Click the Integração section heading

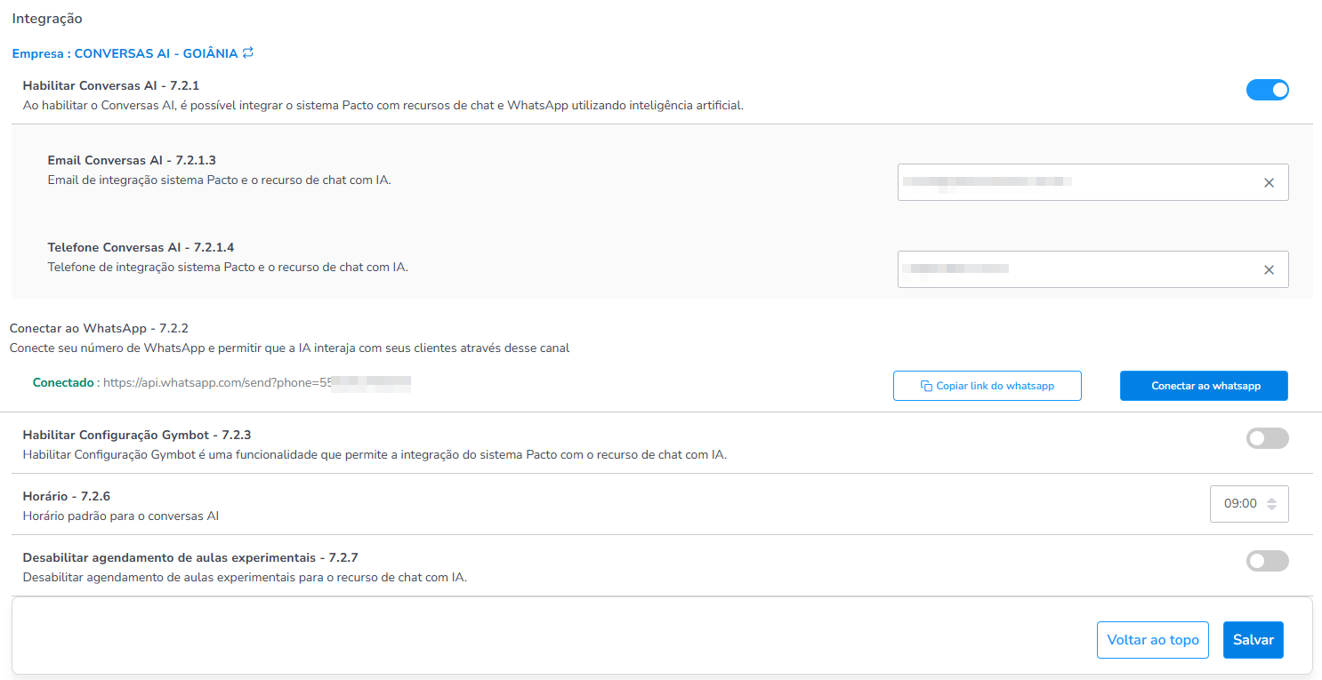(x=47, y=18)
